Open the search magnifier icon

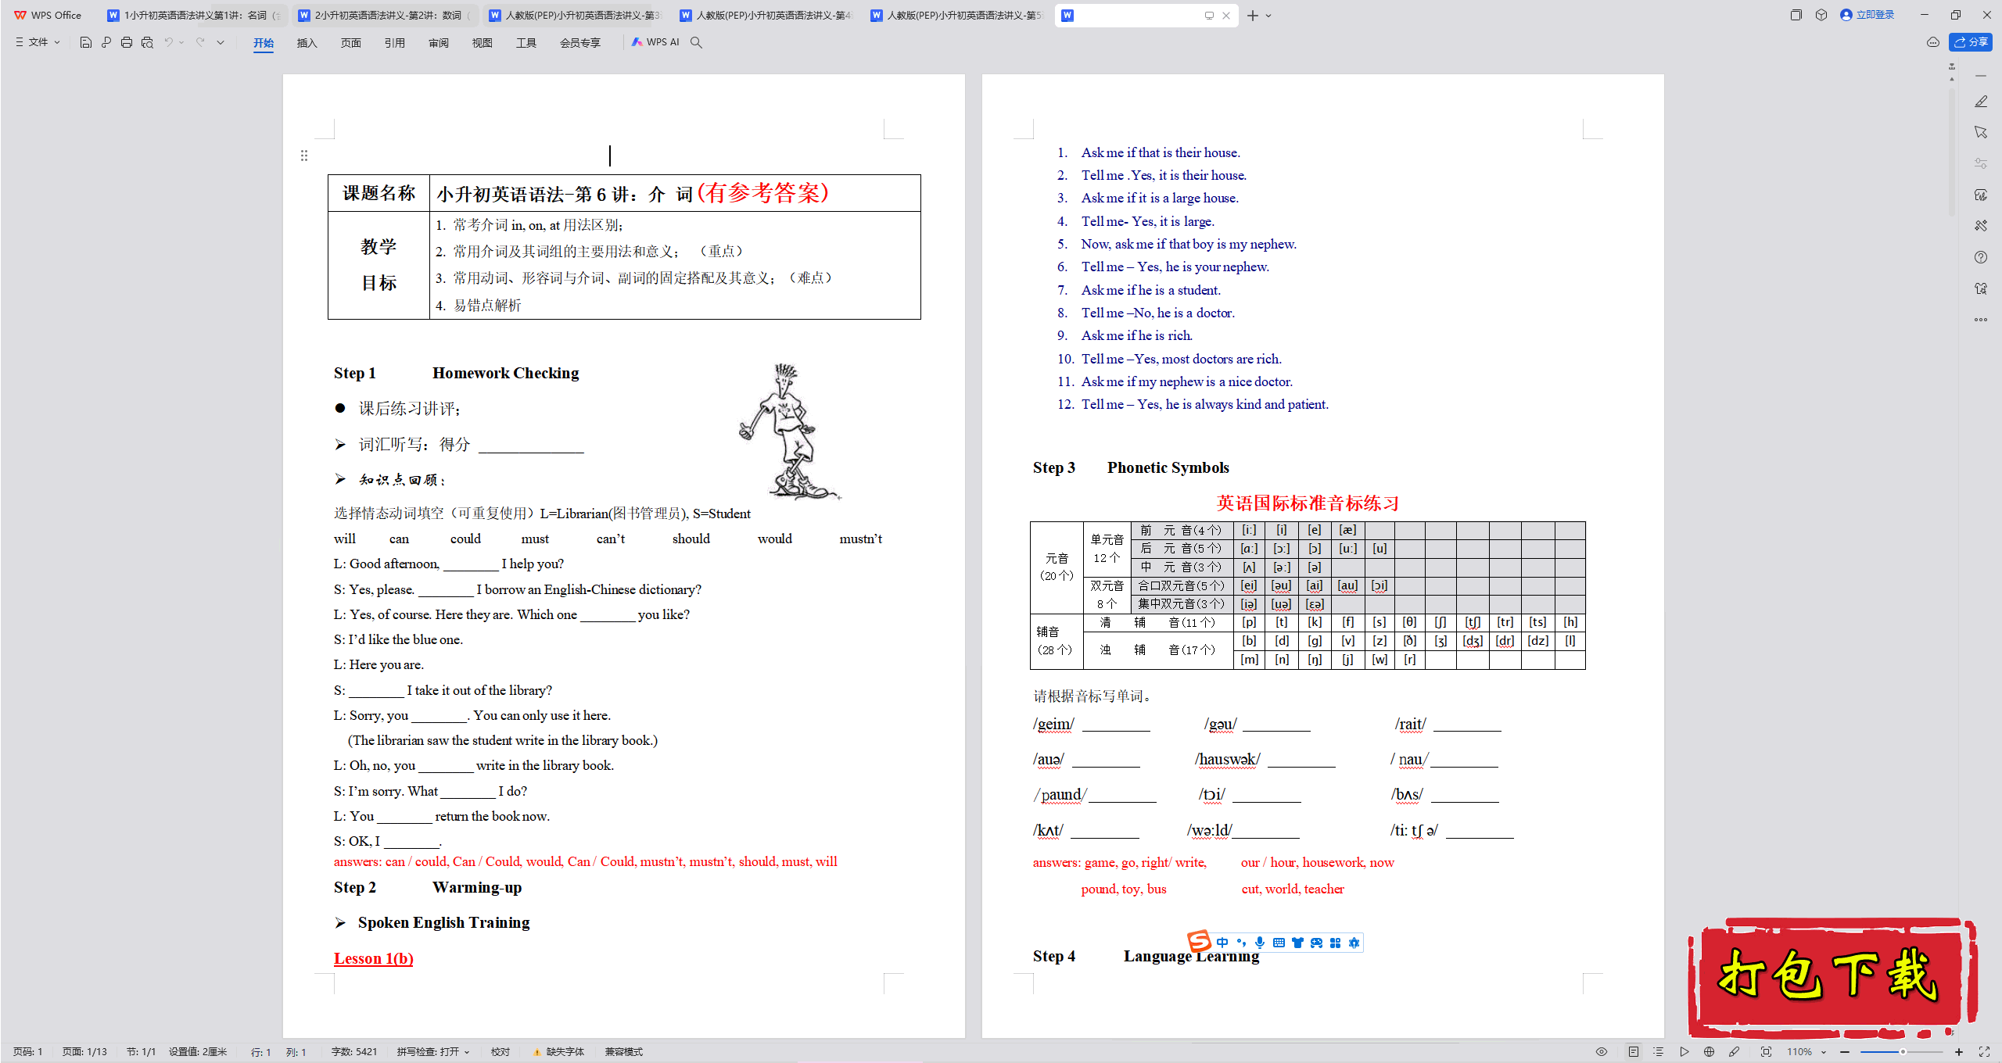696,42
